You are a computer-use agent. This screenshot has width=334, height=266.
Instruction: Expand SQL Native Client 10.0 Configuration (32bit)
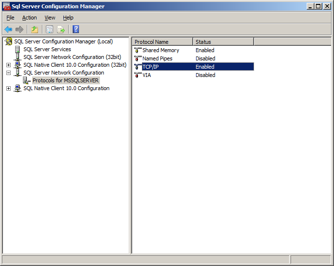pyautogui.click(x=8, y=65)
